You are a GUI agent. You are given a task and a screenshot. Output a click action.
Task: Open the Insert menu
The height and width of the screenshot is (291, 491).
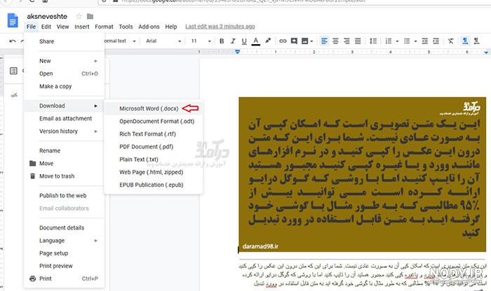pos(82,27)
